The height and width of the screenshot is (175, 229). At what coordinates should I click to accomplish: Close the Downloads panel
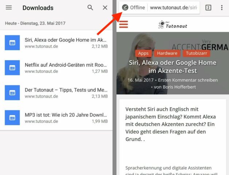pyautogui.click(x=105, y=8)
